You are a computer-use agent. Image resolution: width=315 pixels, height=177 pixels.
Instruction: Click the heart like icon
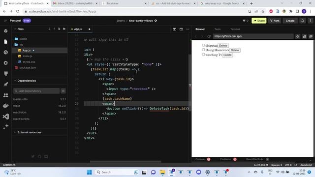click(x=244, y=21)
